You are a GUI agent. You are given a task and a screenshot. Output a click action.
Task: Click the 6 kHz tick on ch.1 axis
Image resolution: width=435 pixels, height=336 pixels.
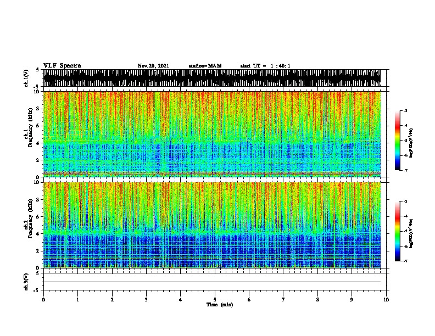tap(39, 126)
